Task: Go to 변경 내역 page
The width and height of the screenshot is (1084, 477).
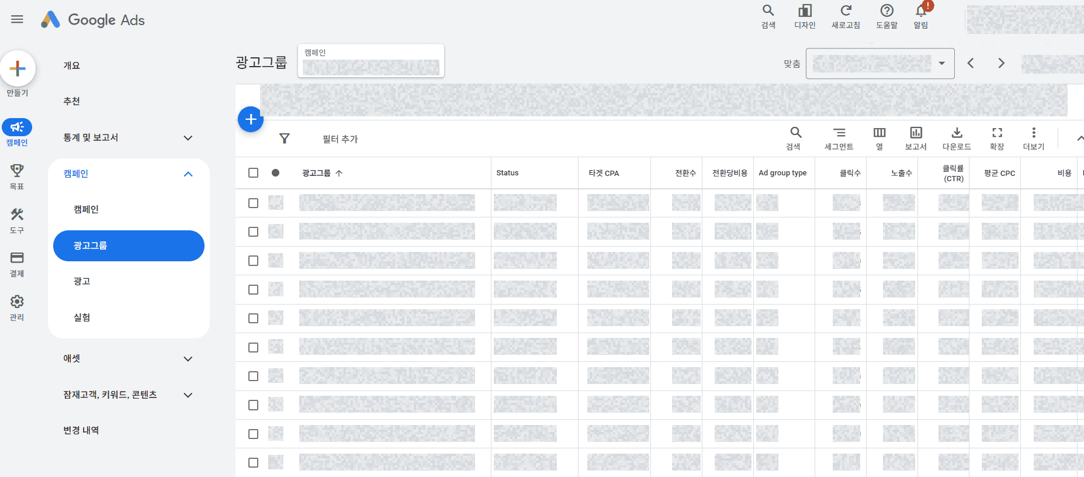Action: click(x=81, y=430)
